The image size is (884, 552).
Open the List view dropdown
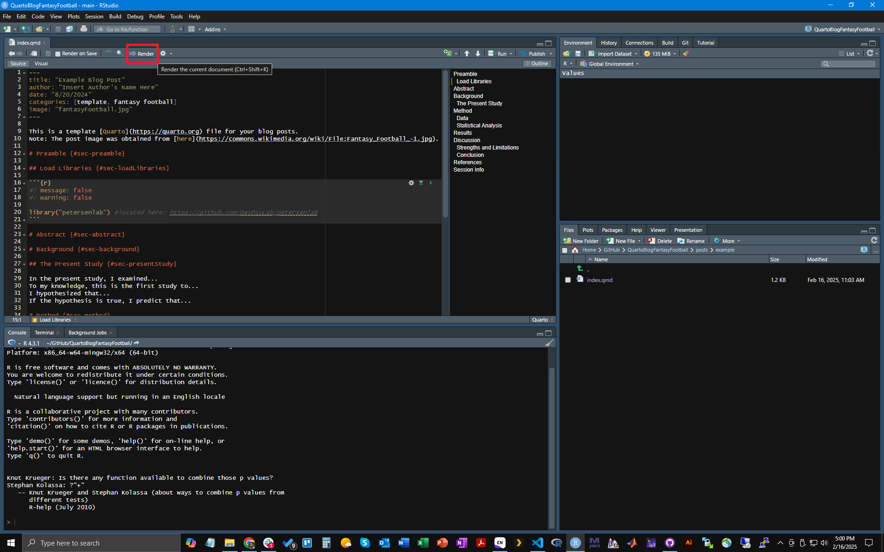[849, 53]
